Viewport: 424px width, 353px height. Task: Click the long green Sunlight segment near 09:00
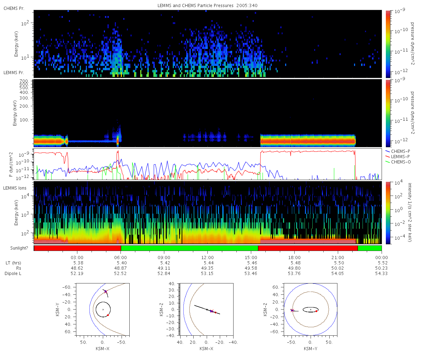tap(189, 248)
